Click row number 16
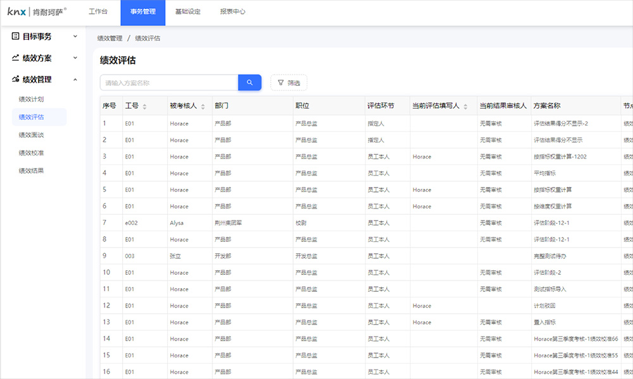Image resolution: width=633 pixels, height=379 pixels. [x=106, y=371]
